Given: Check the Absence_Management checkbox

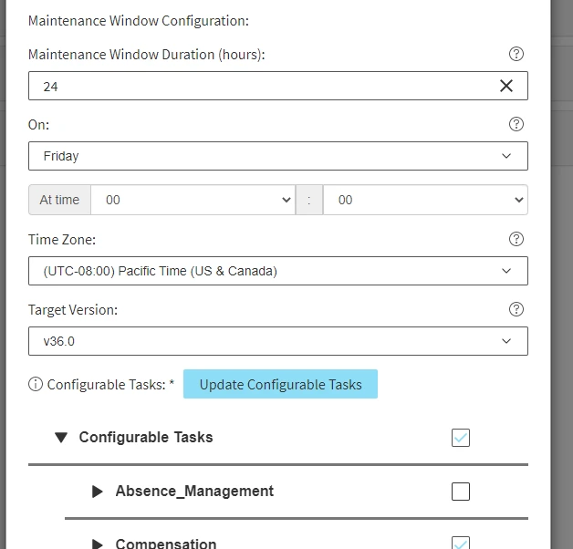Looking at the screenshot, I should [461, 492].
